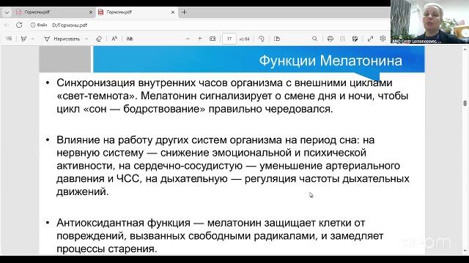
Task: Start the read aloud feature
Action: 114,39
